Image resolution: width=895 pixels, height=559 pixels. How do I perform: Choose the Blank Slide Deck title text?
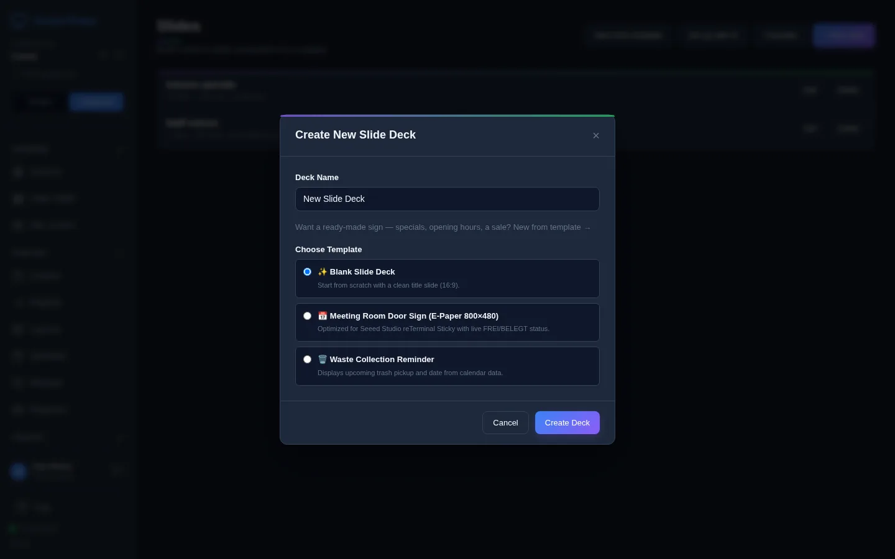[x=362, y=271]
